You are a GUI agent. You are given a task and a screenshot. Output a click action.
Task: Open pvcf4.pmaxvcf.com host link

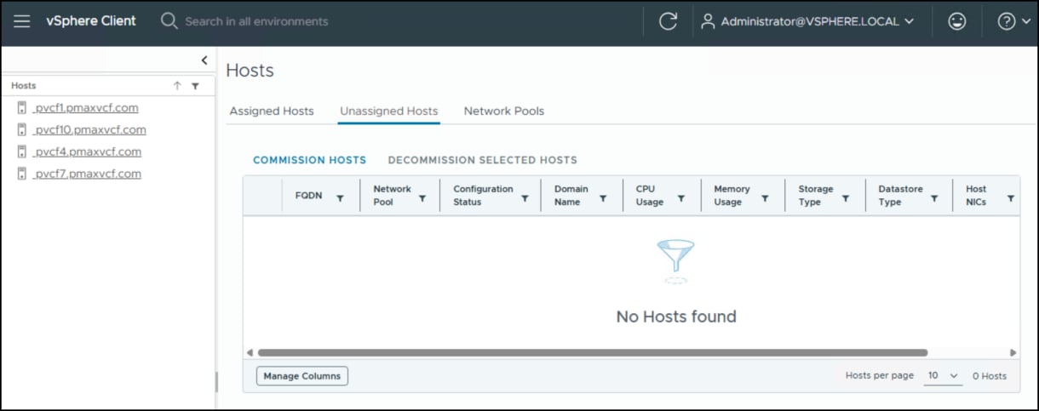click(x=87, y=152)
